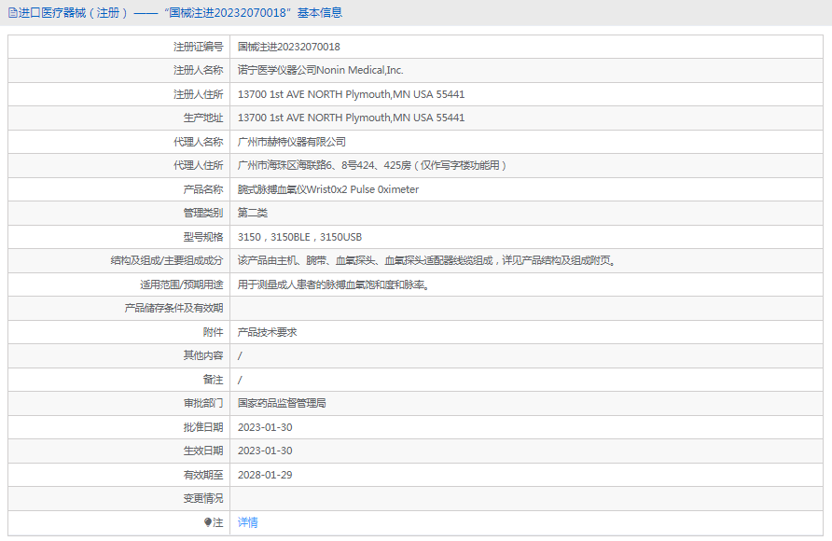
Task: Click the bulb icon beside 注 label
Action: tap(208, 522)
